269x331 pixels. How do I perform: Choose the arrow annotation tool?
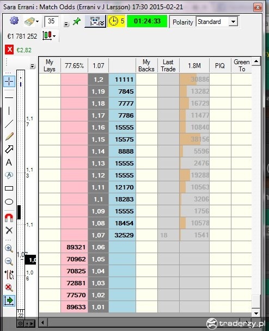click(9, 149)
